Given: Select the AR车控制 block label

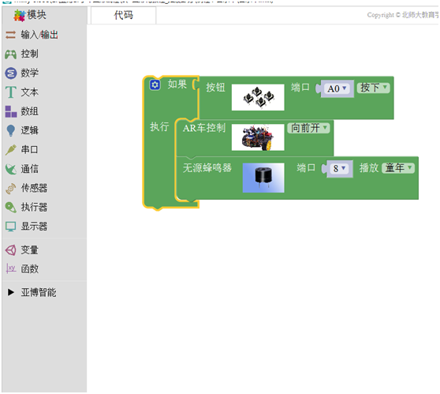Looking at the screenshot, I should pos(204,128).
